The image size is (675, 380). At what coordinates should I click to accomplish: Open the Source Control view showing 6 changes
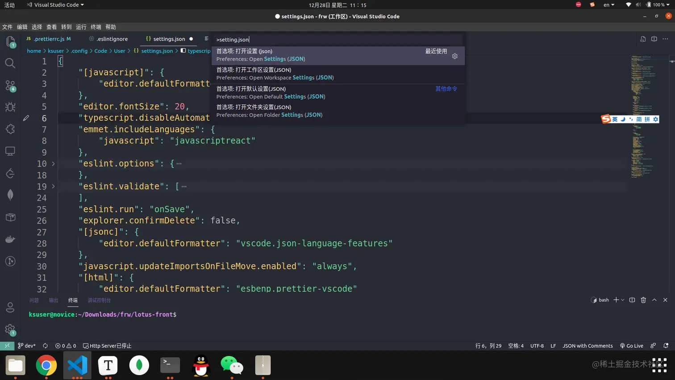click(x=10, y=85)
